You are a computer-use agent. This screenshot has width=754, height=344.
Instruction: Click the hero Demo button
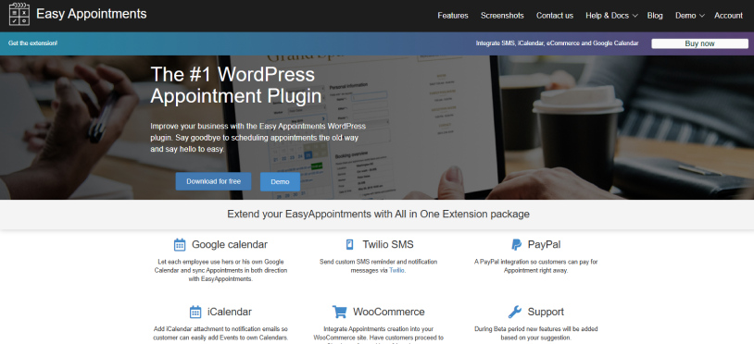tap(280, 182)
